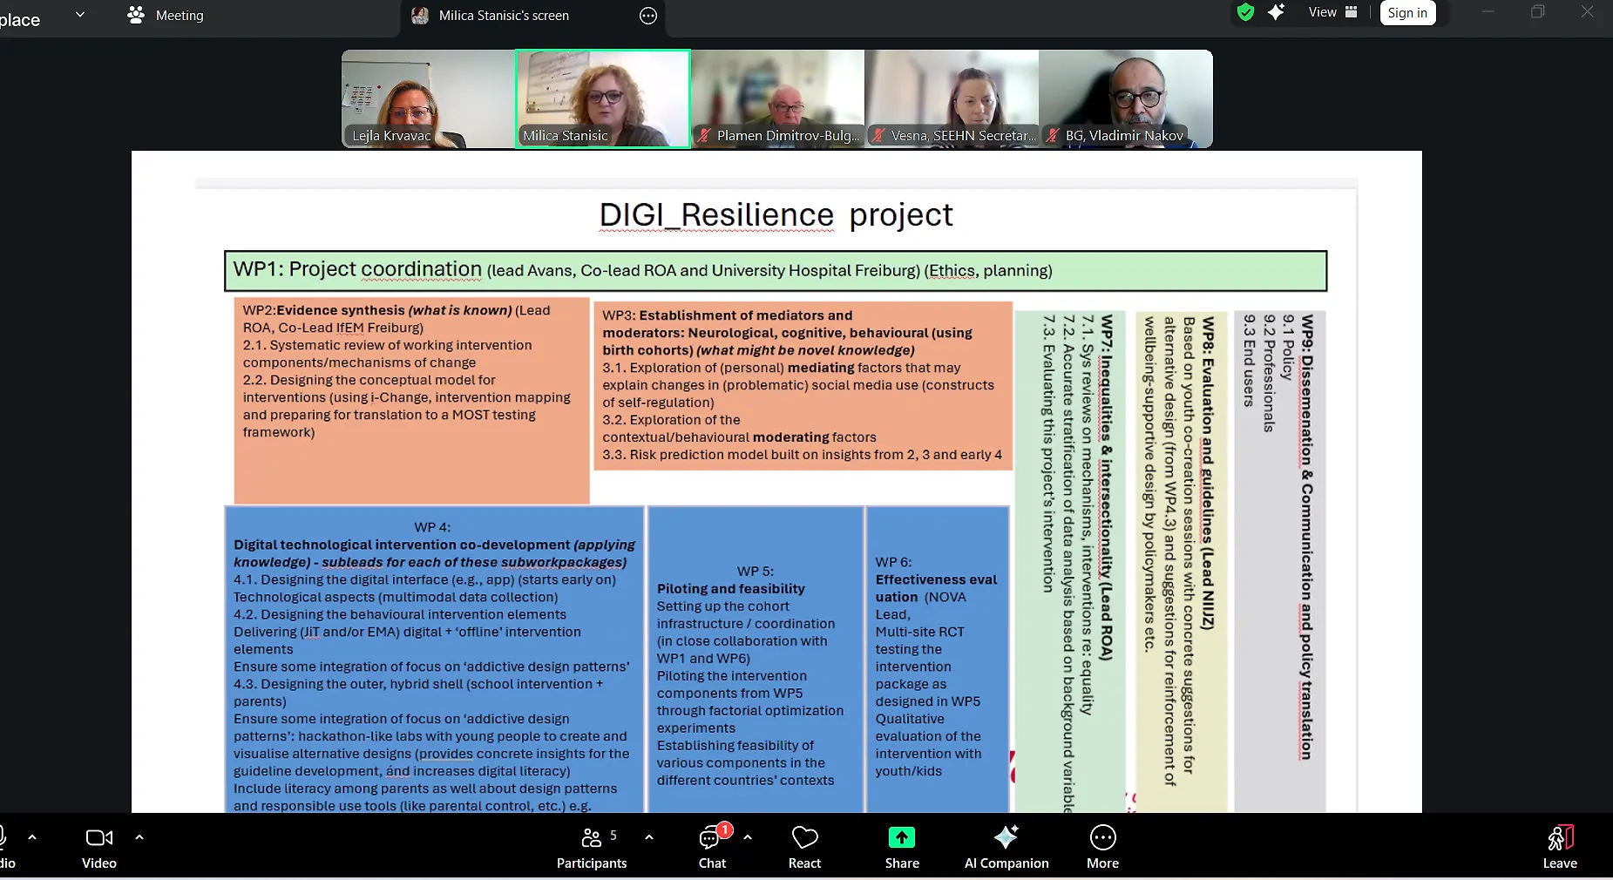Viewport: 1613px width, 880px height.
Task: Open the Meeting info tab
Action: (x=166, y=15)
